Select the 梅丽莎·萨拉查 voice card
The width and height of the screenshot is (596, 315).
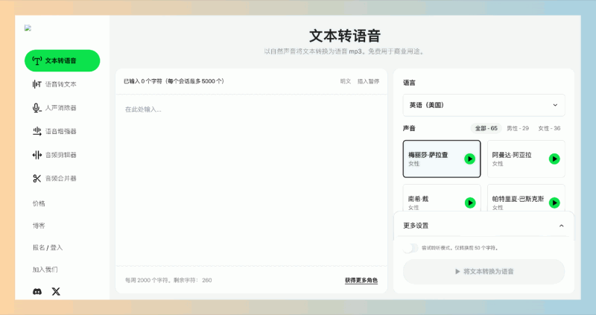(442, 159)
